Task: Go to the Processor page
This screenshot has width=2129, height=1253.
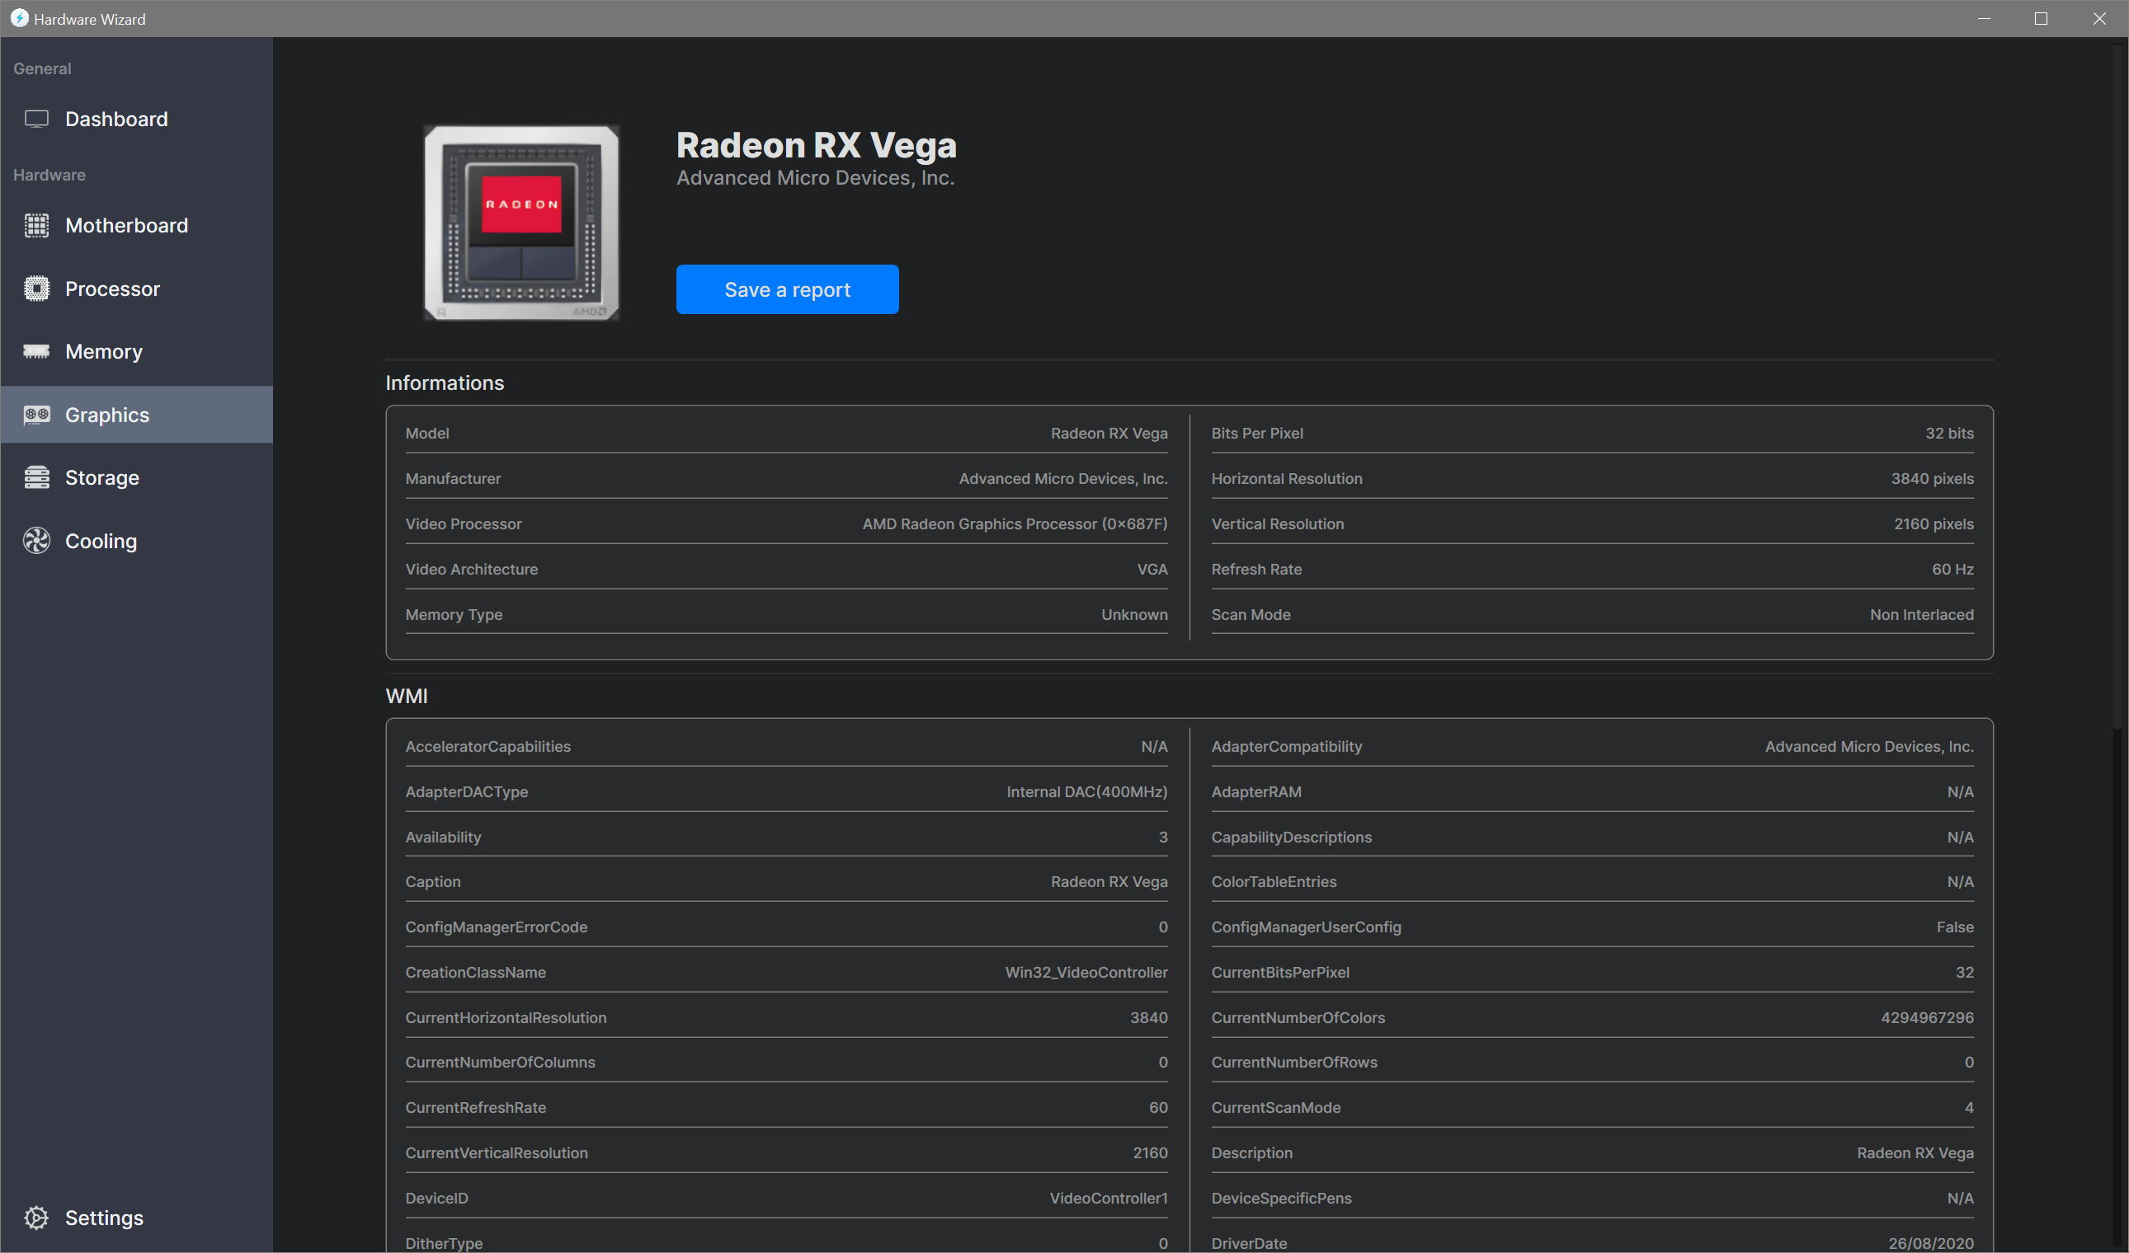Action: coord(112,289)
